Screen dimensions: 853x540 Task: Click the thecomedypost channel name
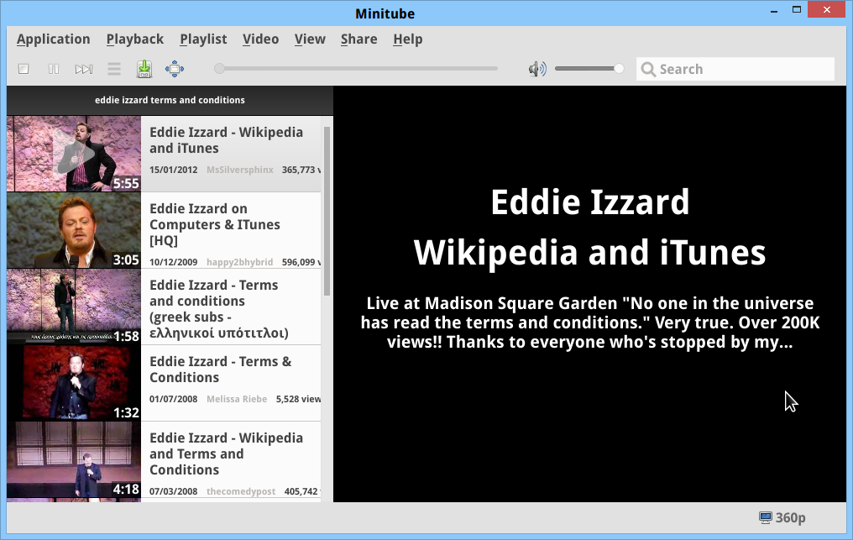point(241,491)
